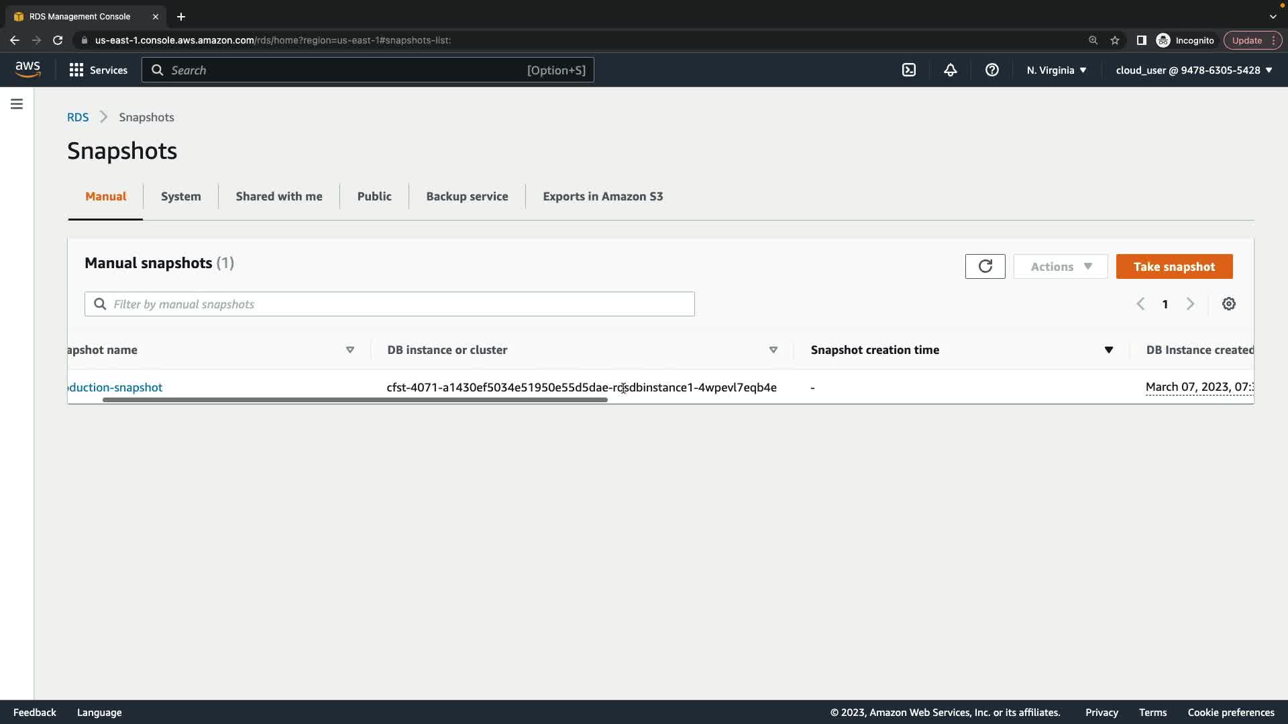Open the disabled Actions dropdown
Screen dimensions: 1288x724
(1060, 266)
